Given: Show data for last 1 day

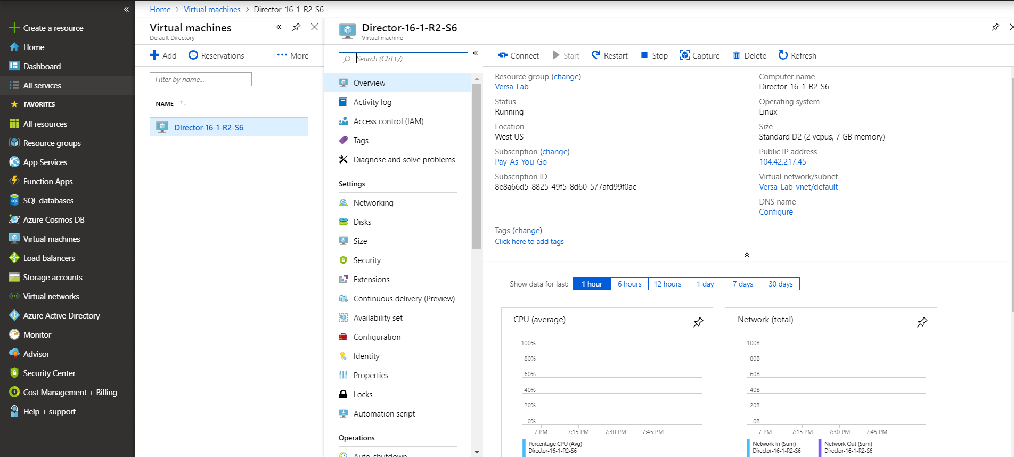Looking at the screenshot, I should point(705,284).
